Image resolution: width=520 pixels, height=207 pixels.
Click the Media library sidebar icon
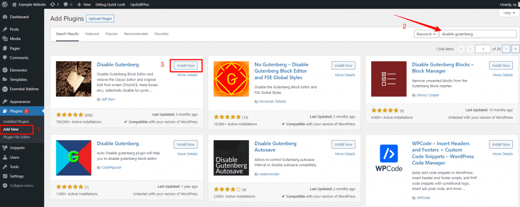(x=5, y=39)
